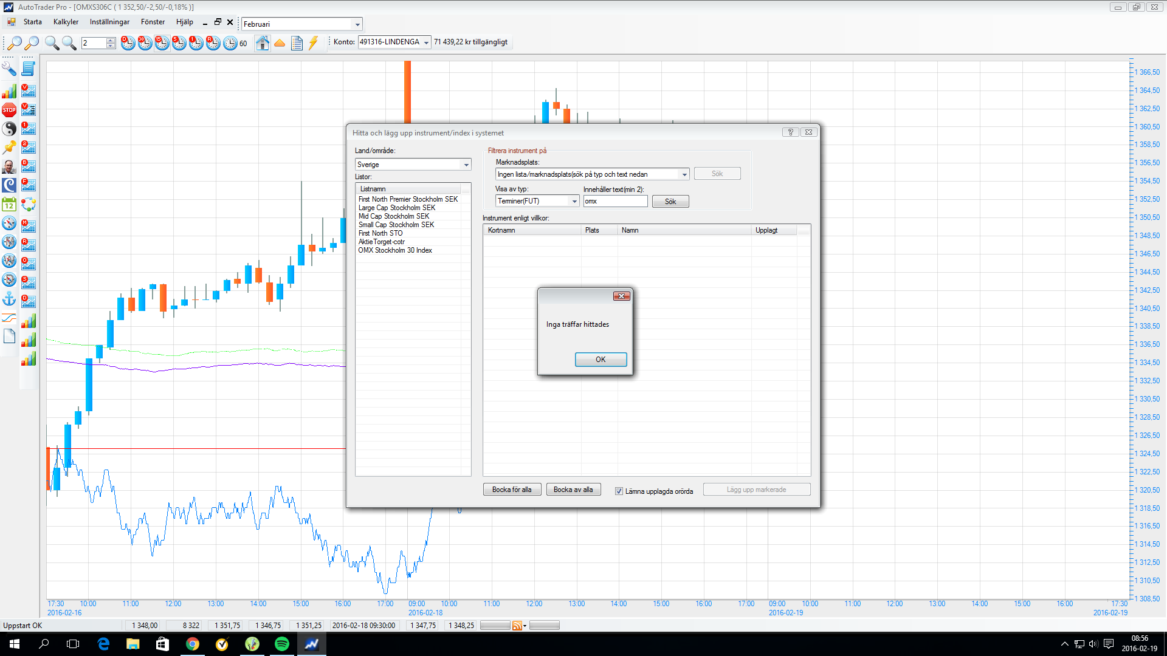Click the yellow pushpin icon
This screenshot has height=656, width=1167.
coord(9,148)
